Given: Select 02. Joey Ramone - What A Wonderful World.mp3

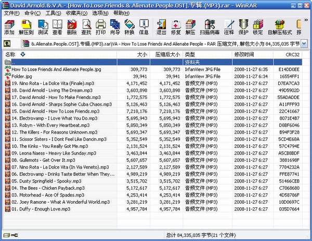Looking at the screenshot, I should coord(152,202).
